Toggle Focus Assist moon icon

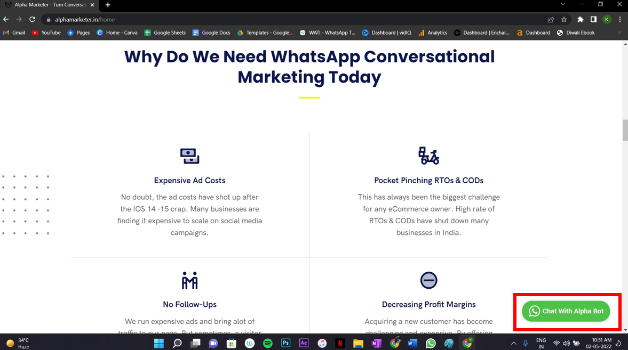[619, 343]
